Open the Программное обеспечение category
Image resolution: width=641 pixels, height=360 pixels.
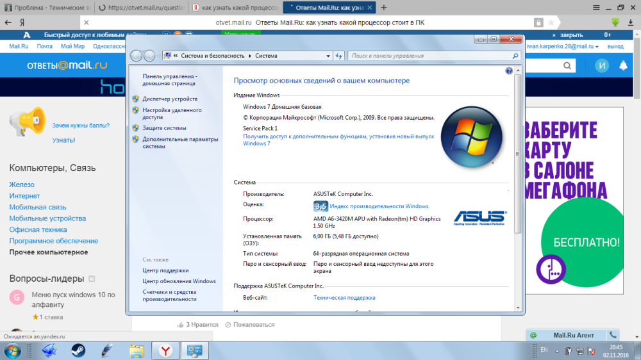54,241
